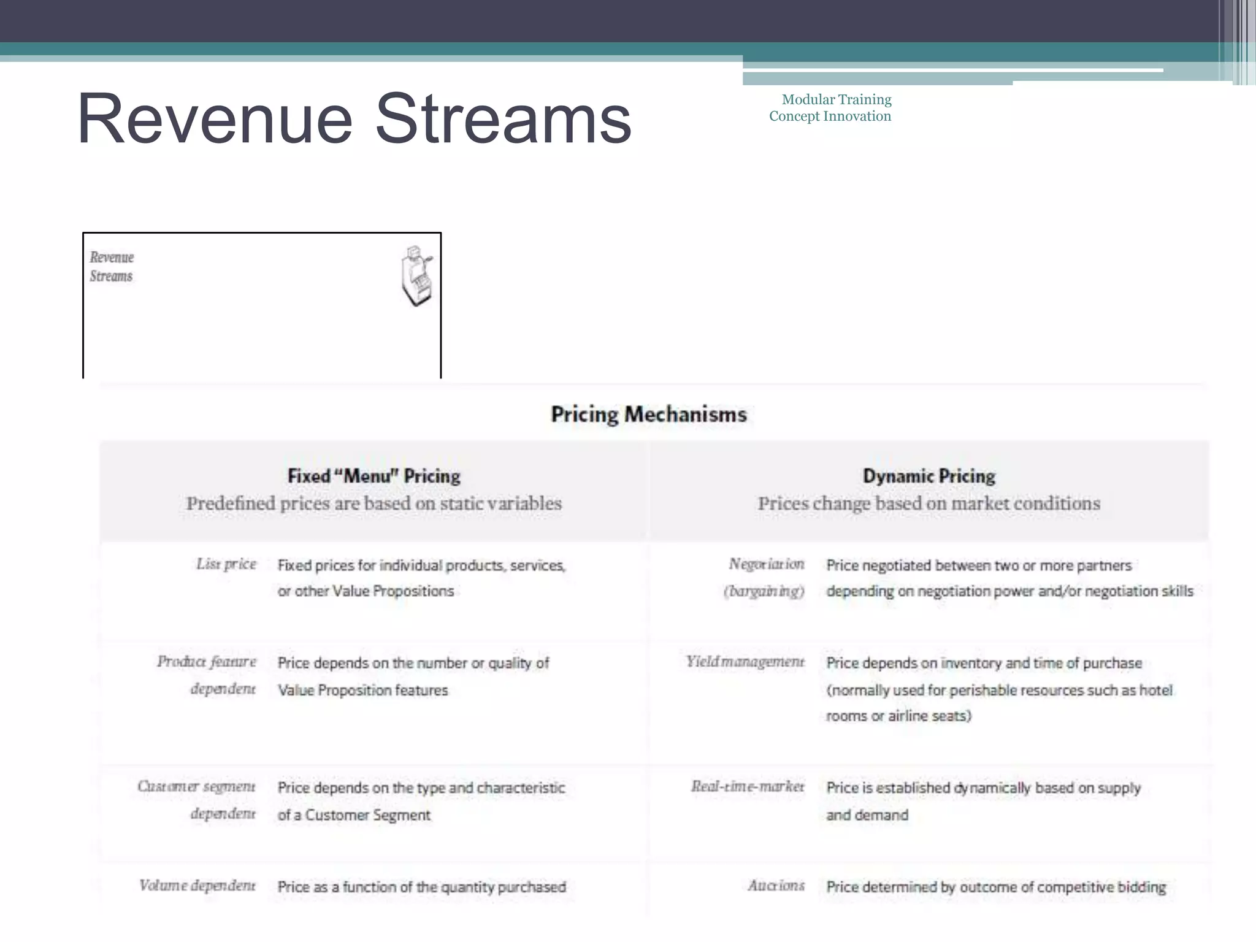The height and width of the screenshot is (942, 1256).
Task: Click 'and demand' line
Action: click(867, 815)
